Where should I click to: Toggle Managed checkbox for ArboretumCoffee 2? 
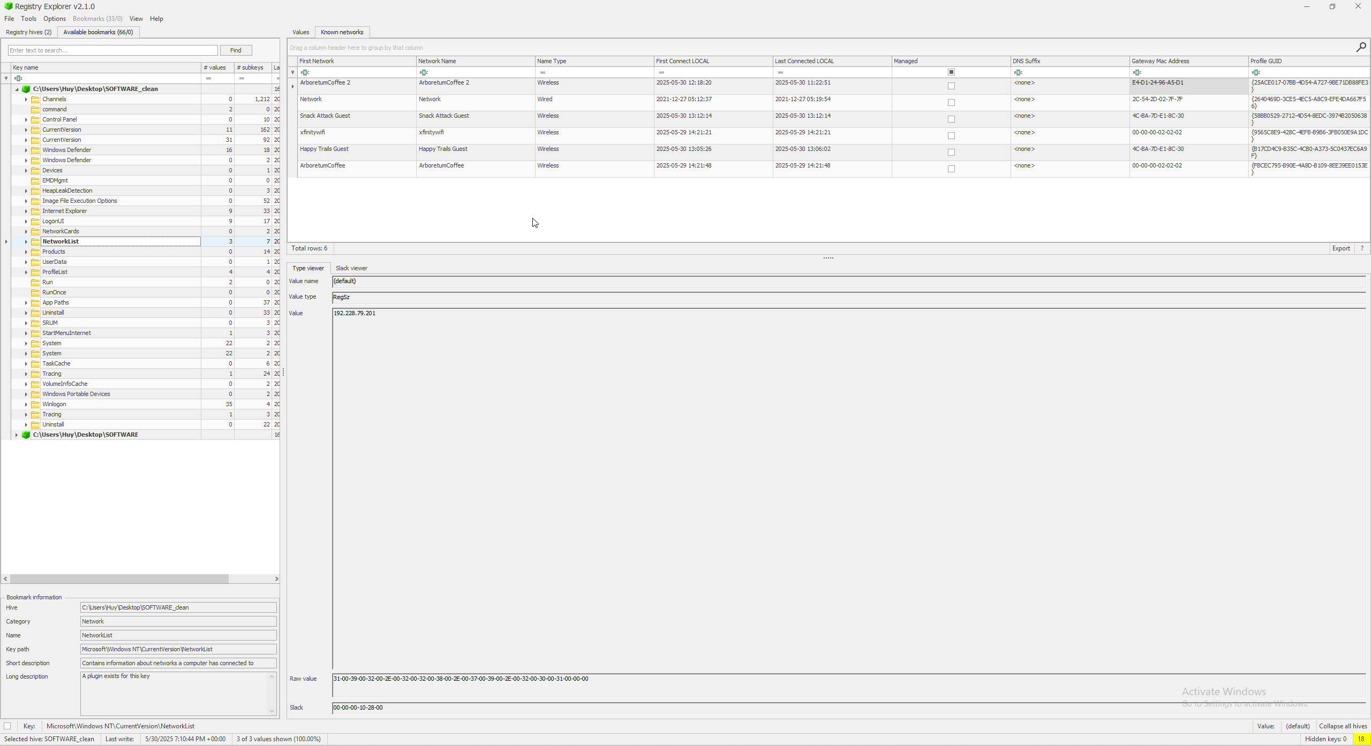pyautogui.click(x=951, y=86)
